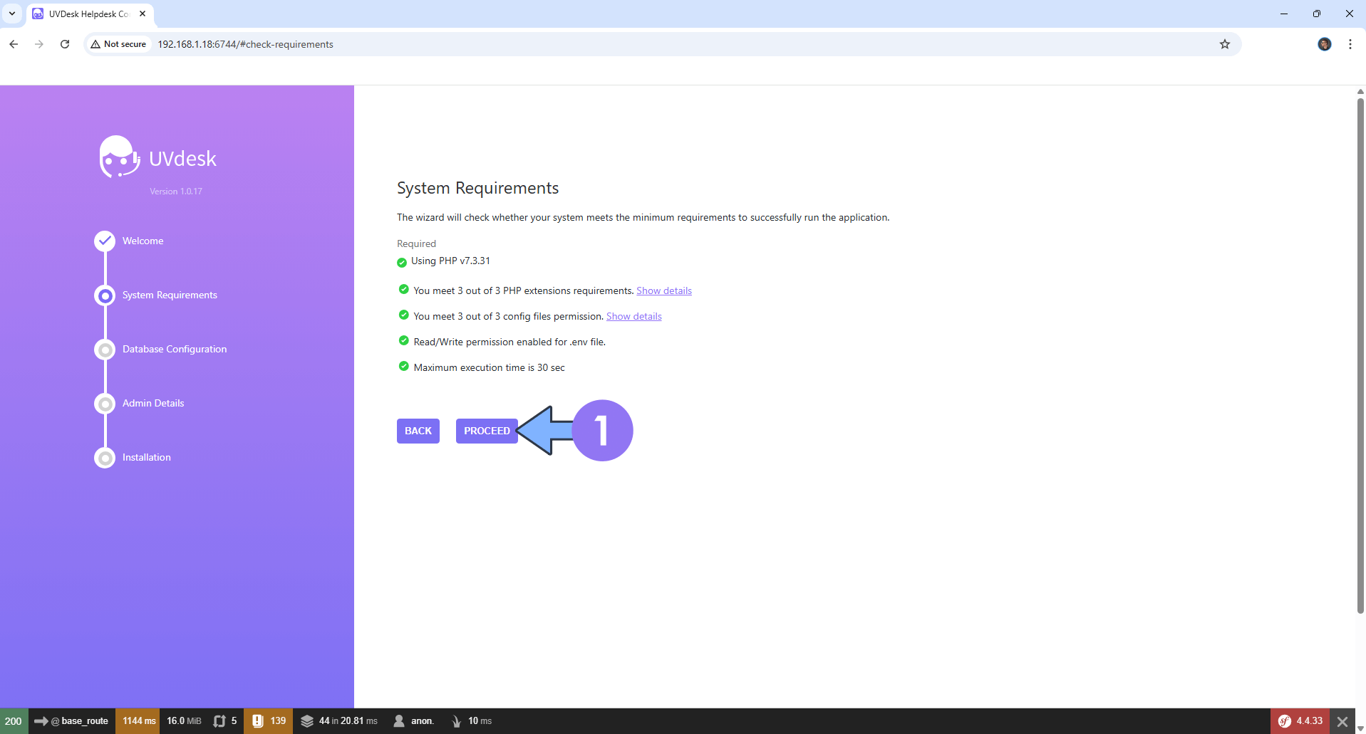
Task: Select the Installation step circle
Action: [105, 458]
